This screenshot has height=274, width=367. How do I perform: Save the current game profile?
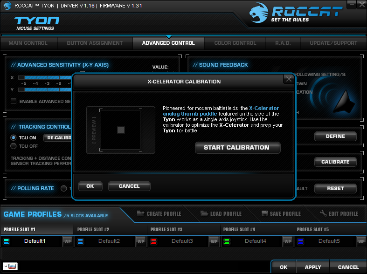click(281, 214)
